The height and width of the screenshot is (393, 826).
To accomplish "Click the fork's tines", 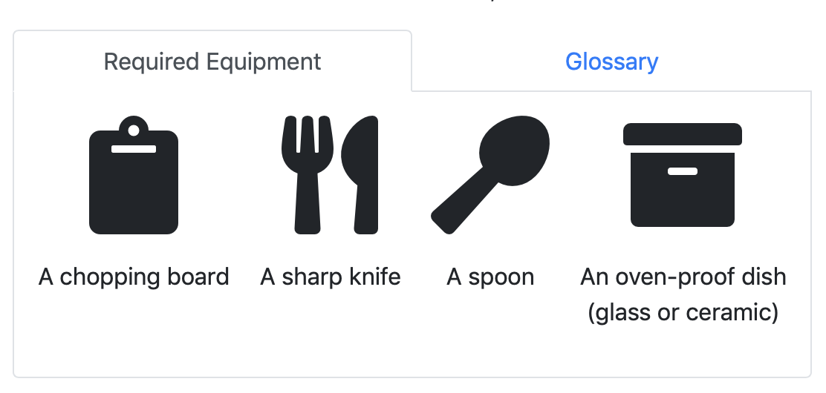I will point(308,136).
